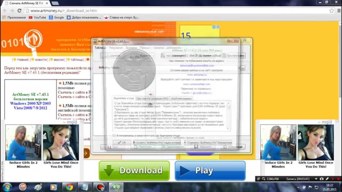Click OK in ArtMoney about dialog
The height and width of the screenshot is (192, 342).
pos(122,143)
